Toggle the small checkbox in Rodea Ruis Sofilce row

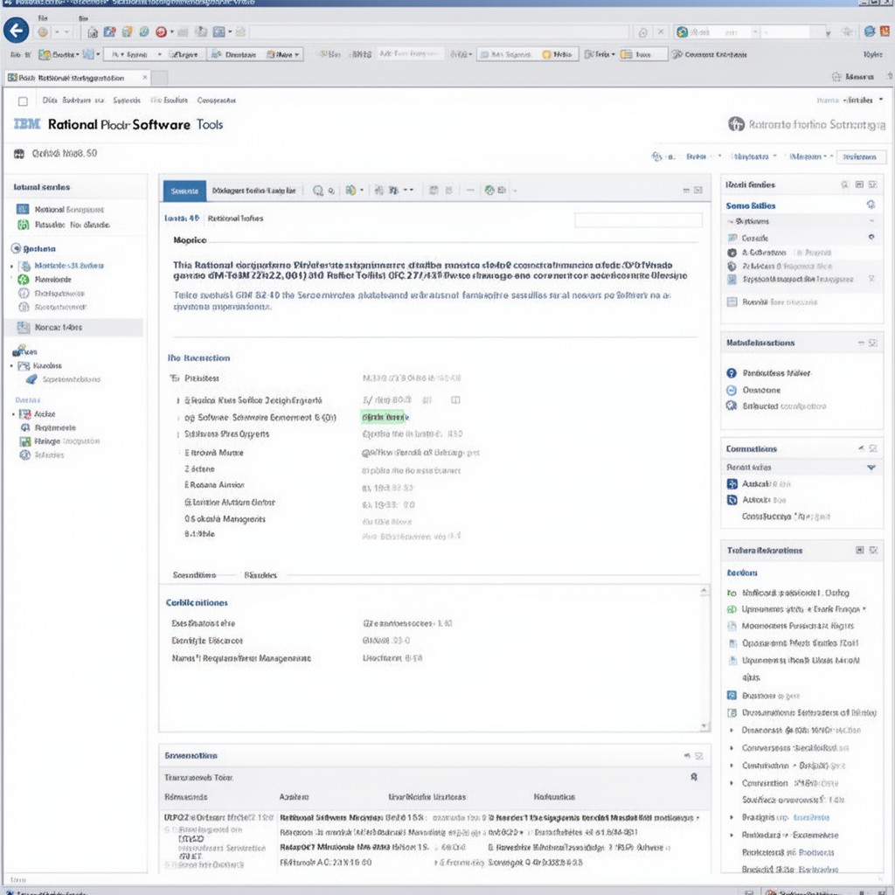[x=455, y=400]
